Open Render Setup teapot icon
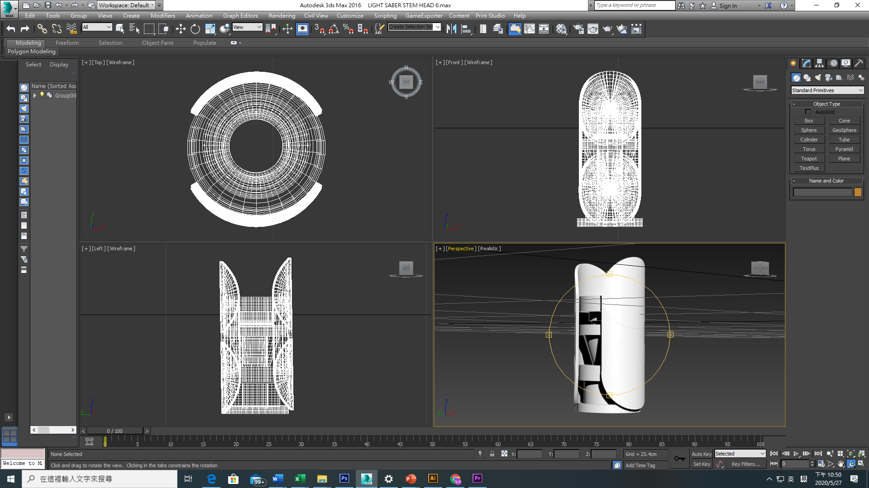The width and height of the screenshot is (869, 488). [x=578, y=29]
